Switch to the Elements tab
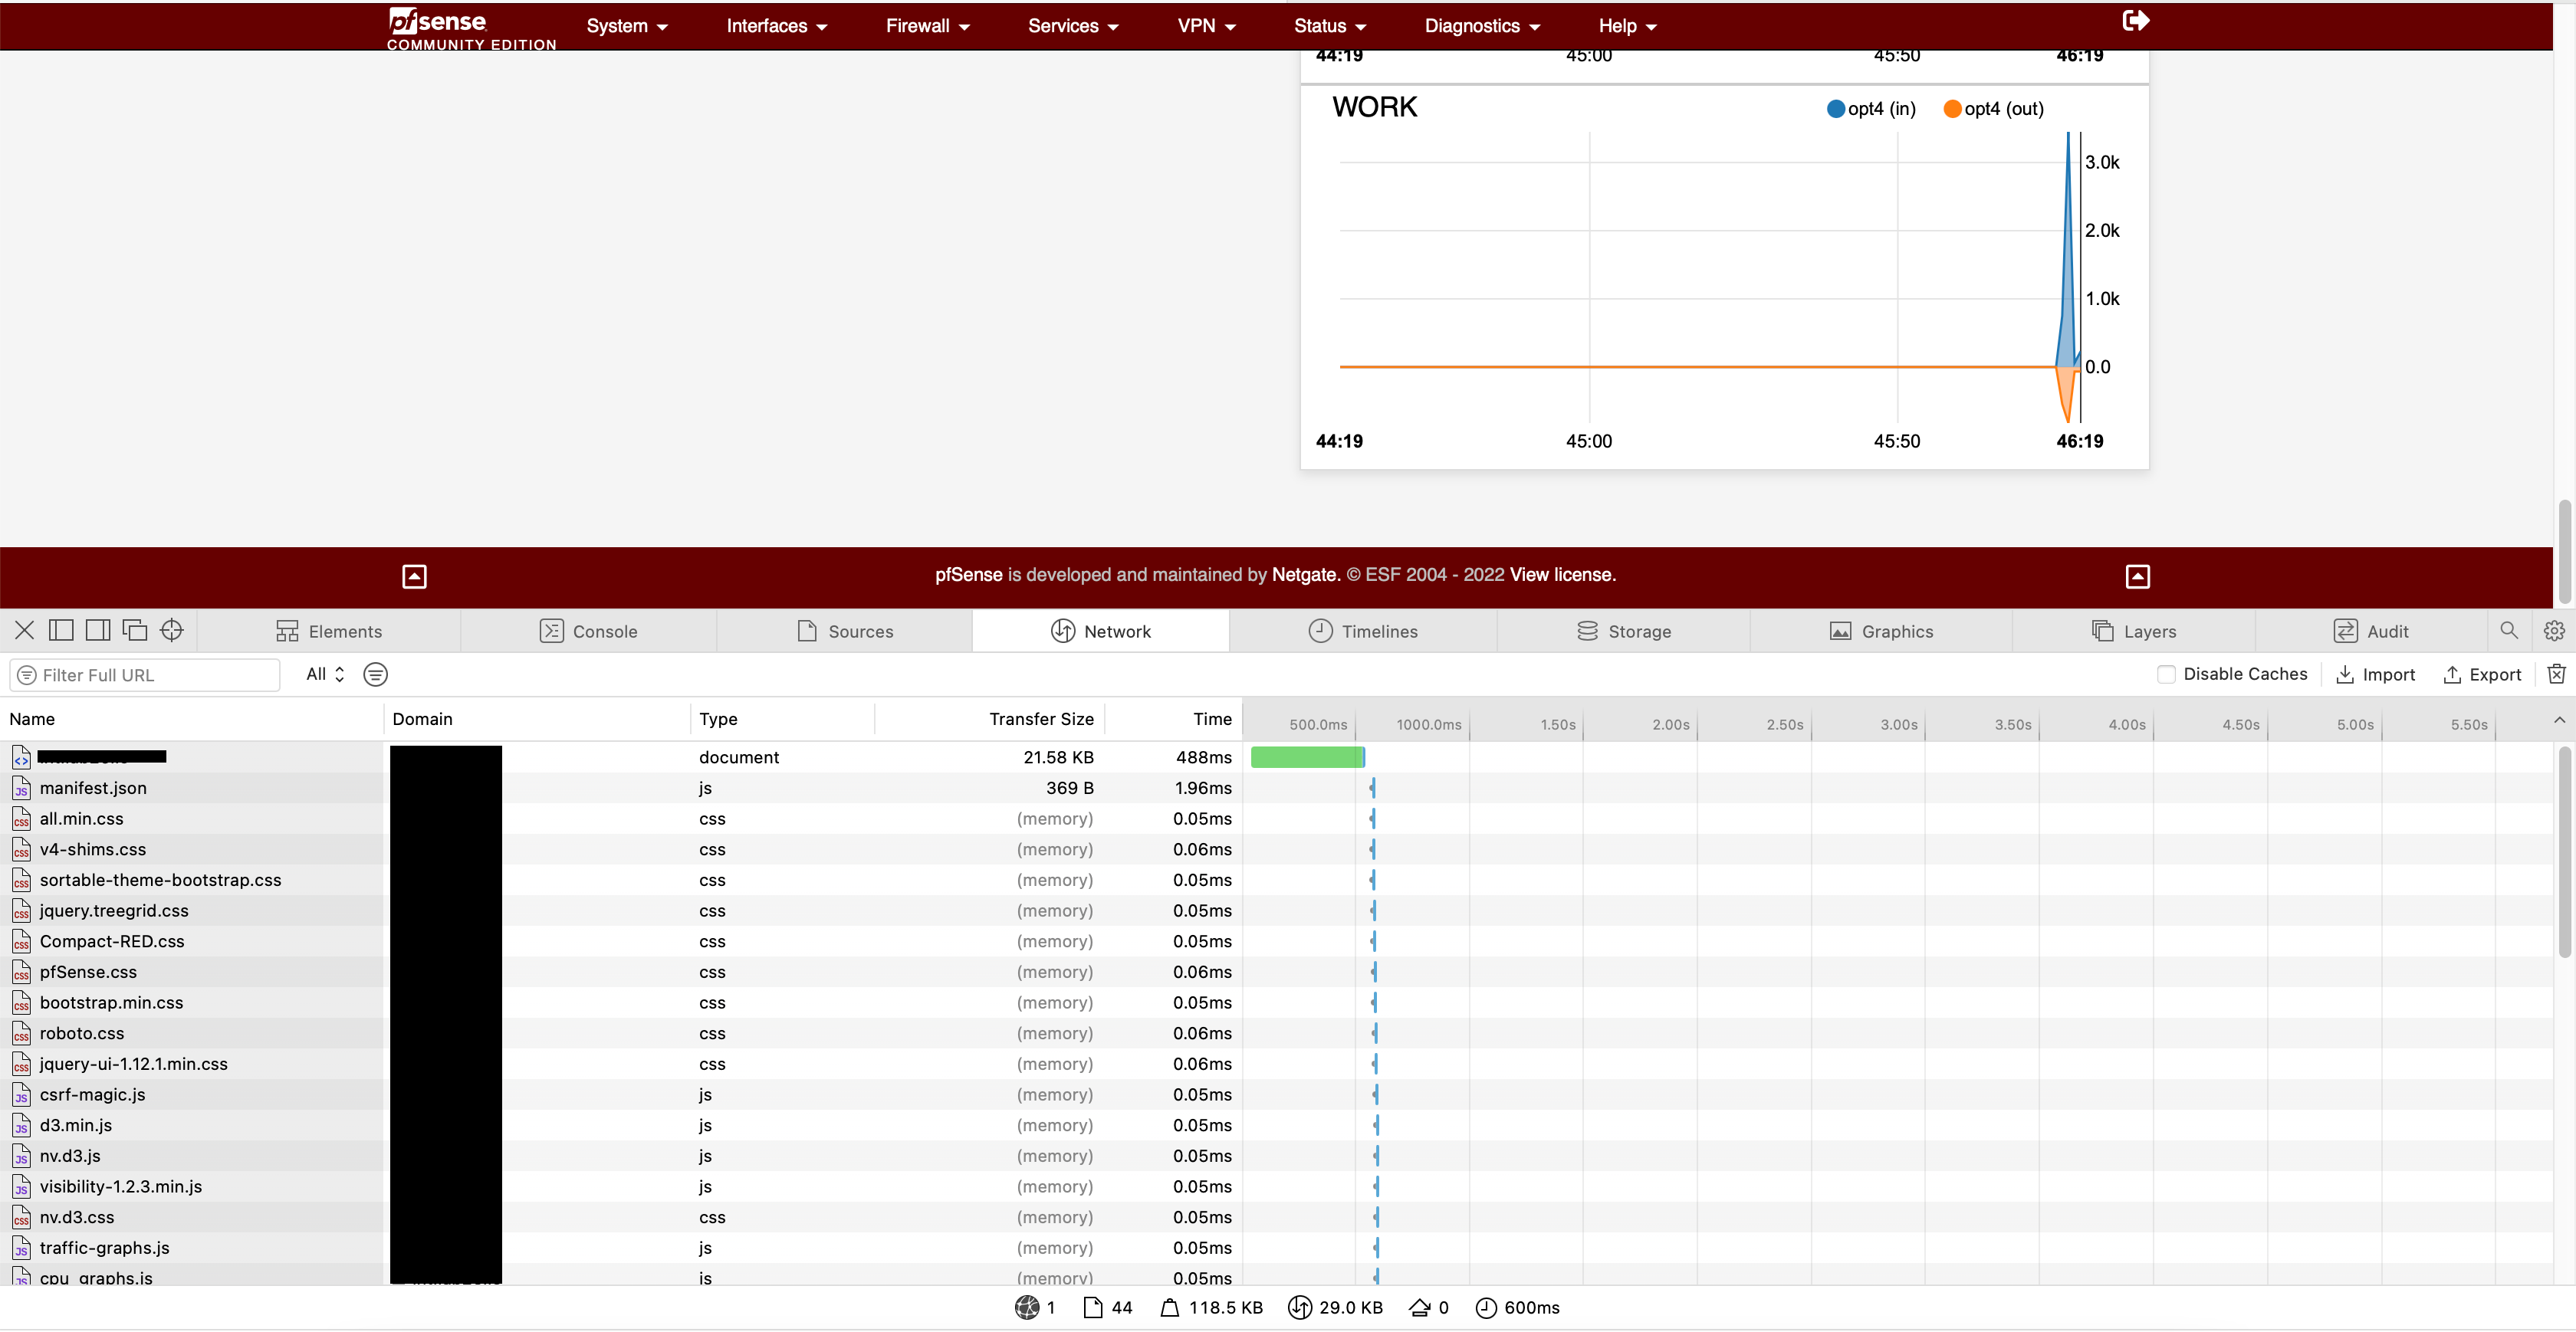 coord(329,631)
